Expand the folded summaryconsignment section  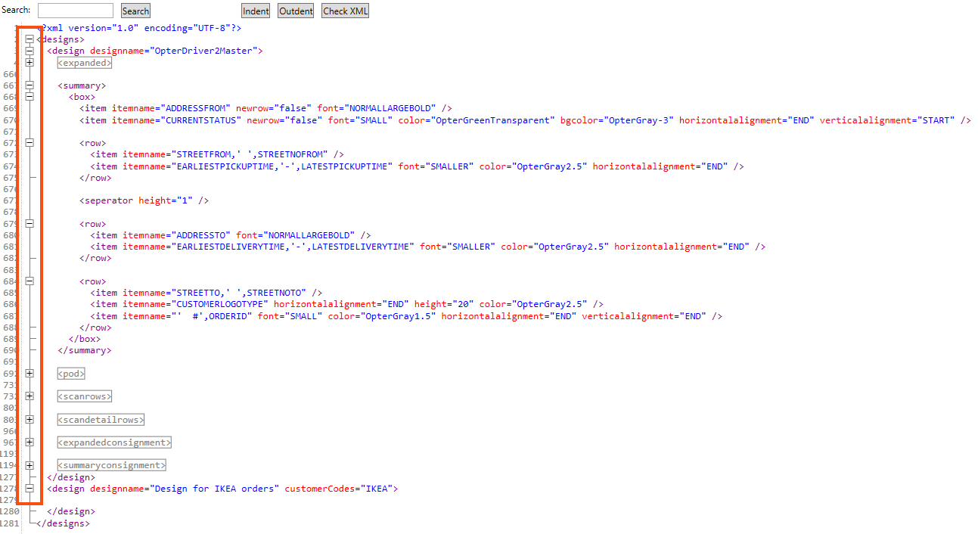point(29,465)
